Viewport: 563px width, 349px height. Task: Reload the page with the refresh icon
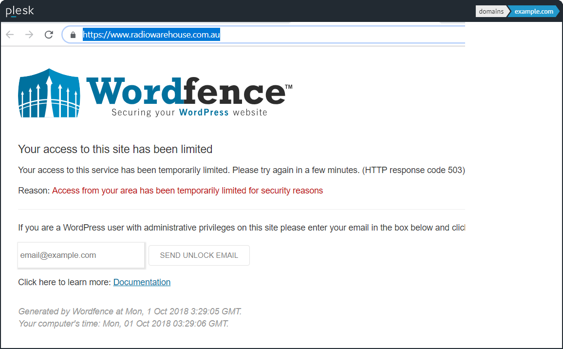(x=49, y=35)
